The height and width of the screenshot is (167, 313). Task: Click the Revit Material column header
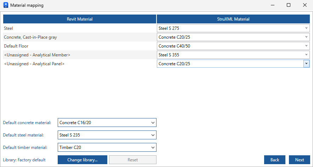[x=80, y=19]
